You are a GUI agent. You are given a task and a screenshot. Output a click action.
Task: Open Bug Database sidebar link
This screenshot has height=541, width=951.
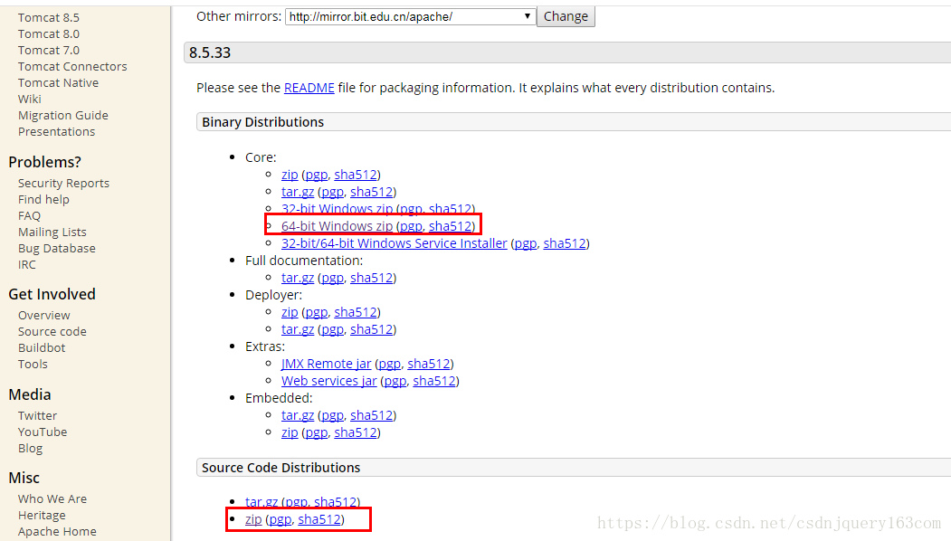pos(56,249)
